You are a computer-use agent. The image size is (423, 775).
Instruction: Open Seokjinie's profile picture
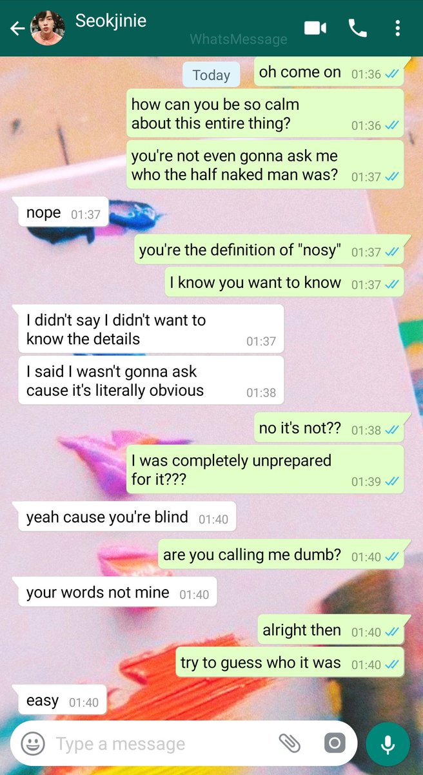(47, 28)
